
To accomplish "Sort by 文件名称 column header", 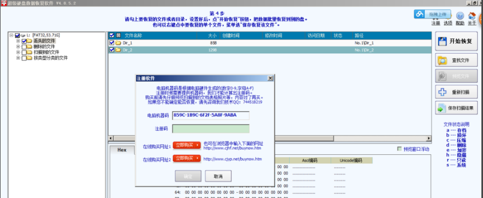I will (x=134, y=35).
